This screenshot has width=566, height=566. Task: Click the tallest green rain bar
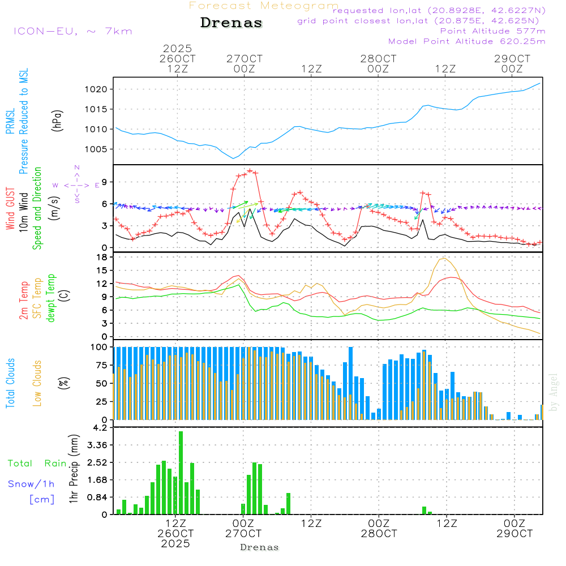click(x=181, y=473)
